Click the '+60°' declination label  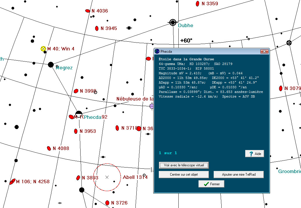pos(186,40)
